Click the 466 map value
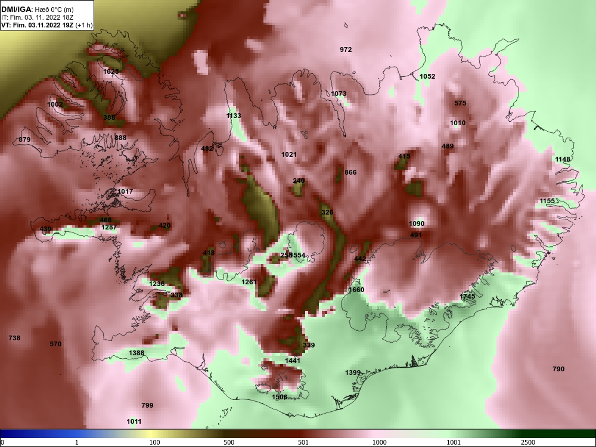This screenshot has width=596, height=447. pyautogui.click(x=105, y=220)
